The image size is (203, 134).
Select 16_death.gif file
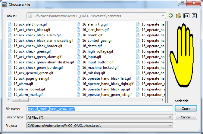pos(92,46)
